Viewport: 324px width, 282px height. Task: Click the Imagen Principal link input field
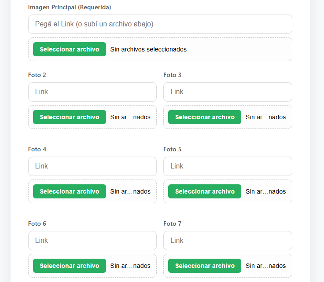click(x=160, y=24)
